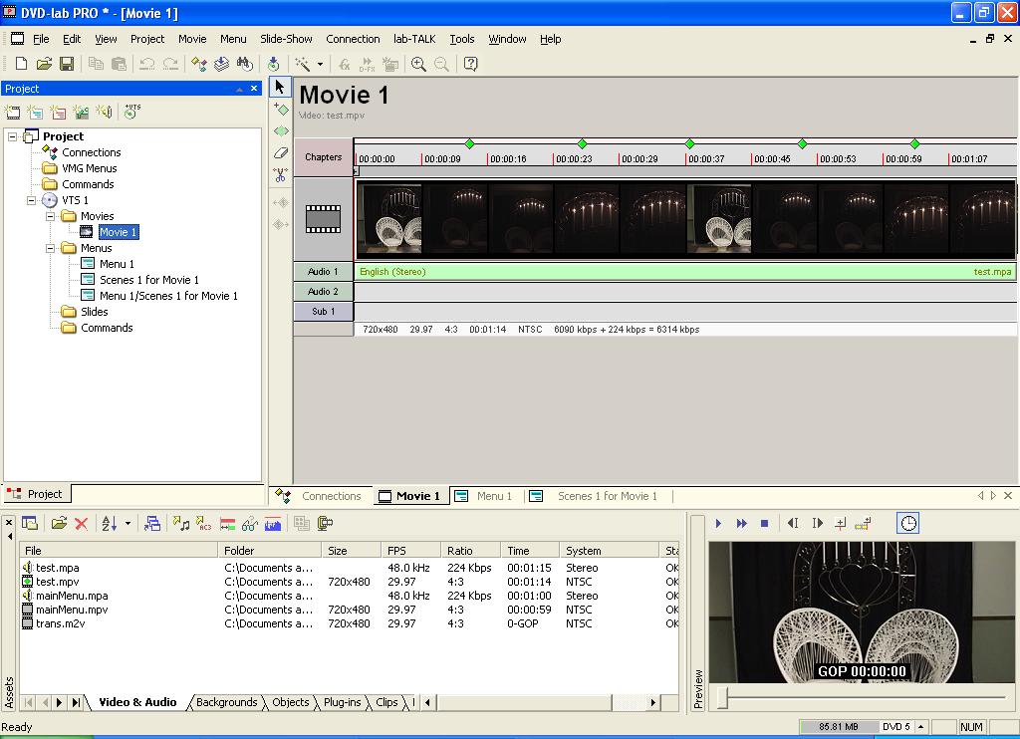The height and width of the screenshot is (739, 1020).
Task: Click the binoculars search icon
Action: [x=245, y=64]
